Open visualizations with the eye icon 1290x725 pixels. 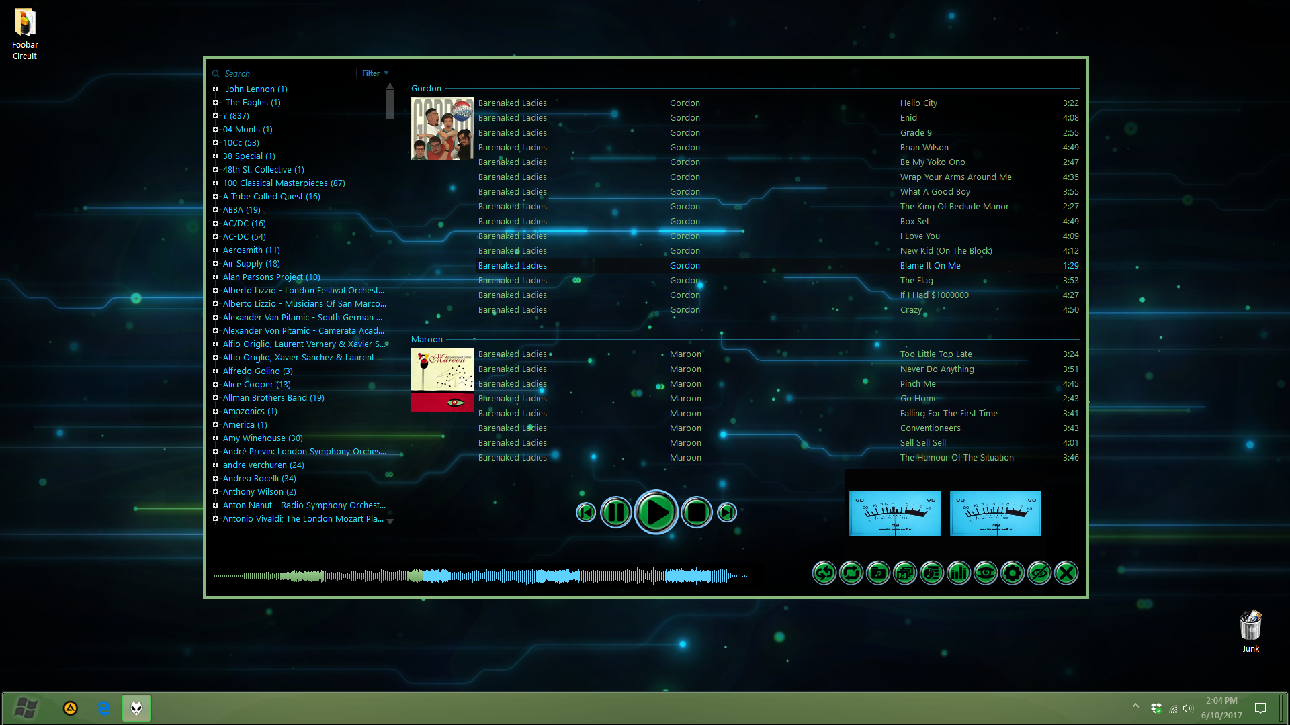pyautogui.click(x=986, y=573)
